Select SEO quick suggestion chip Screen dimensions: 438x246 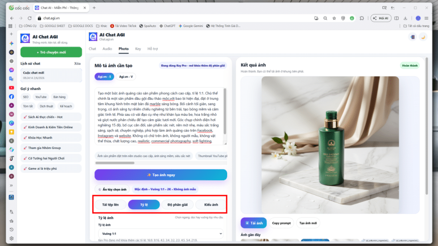click(26, 97)
